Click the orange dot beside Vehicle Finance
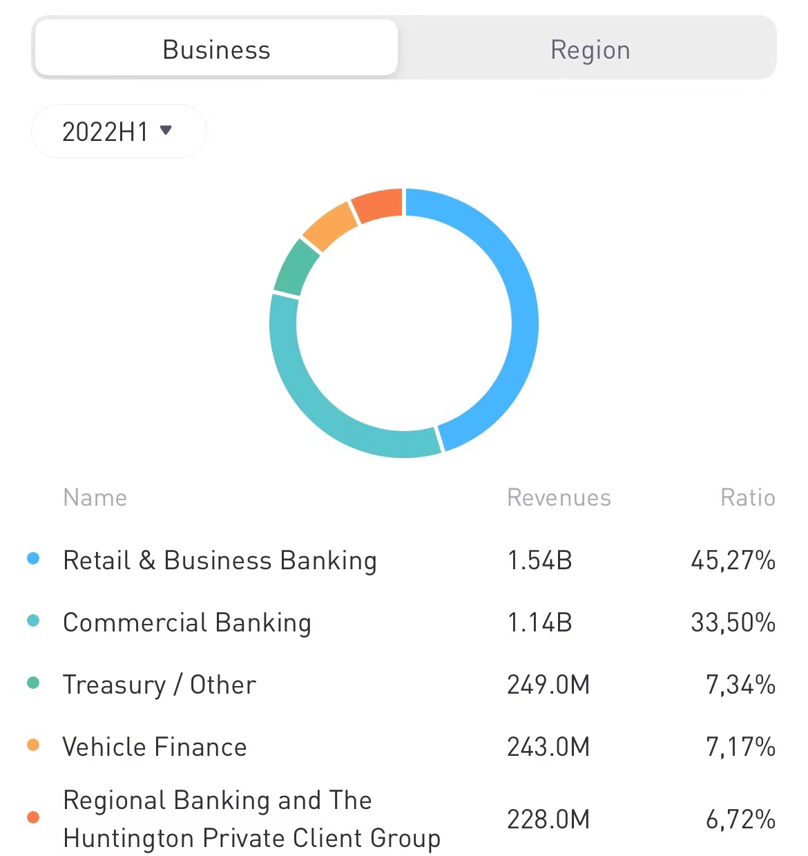The height and width of the screenshot is (856, 808). pos(33,745)
